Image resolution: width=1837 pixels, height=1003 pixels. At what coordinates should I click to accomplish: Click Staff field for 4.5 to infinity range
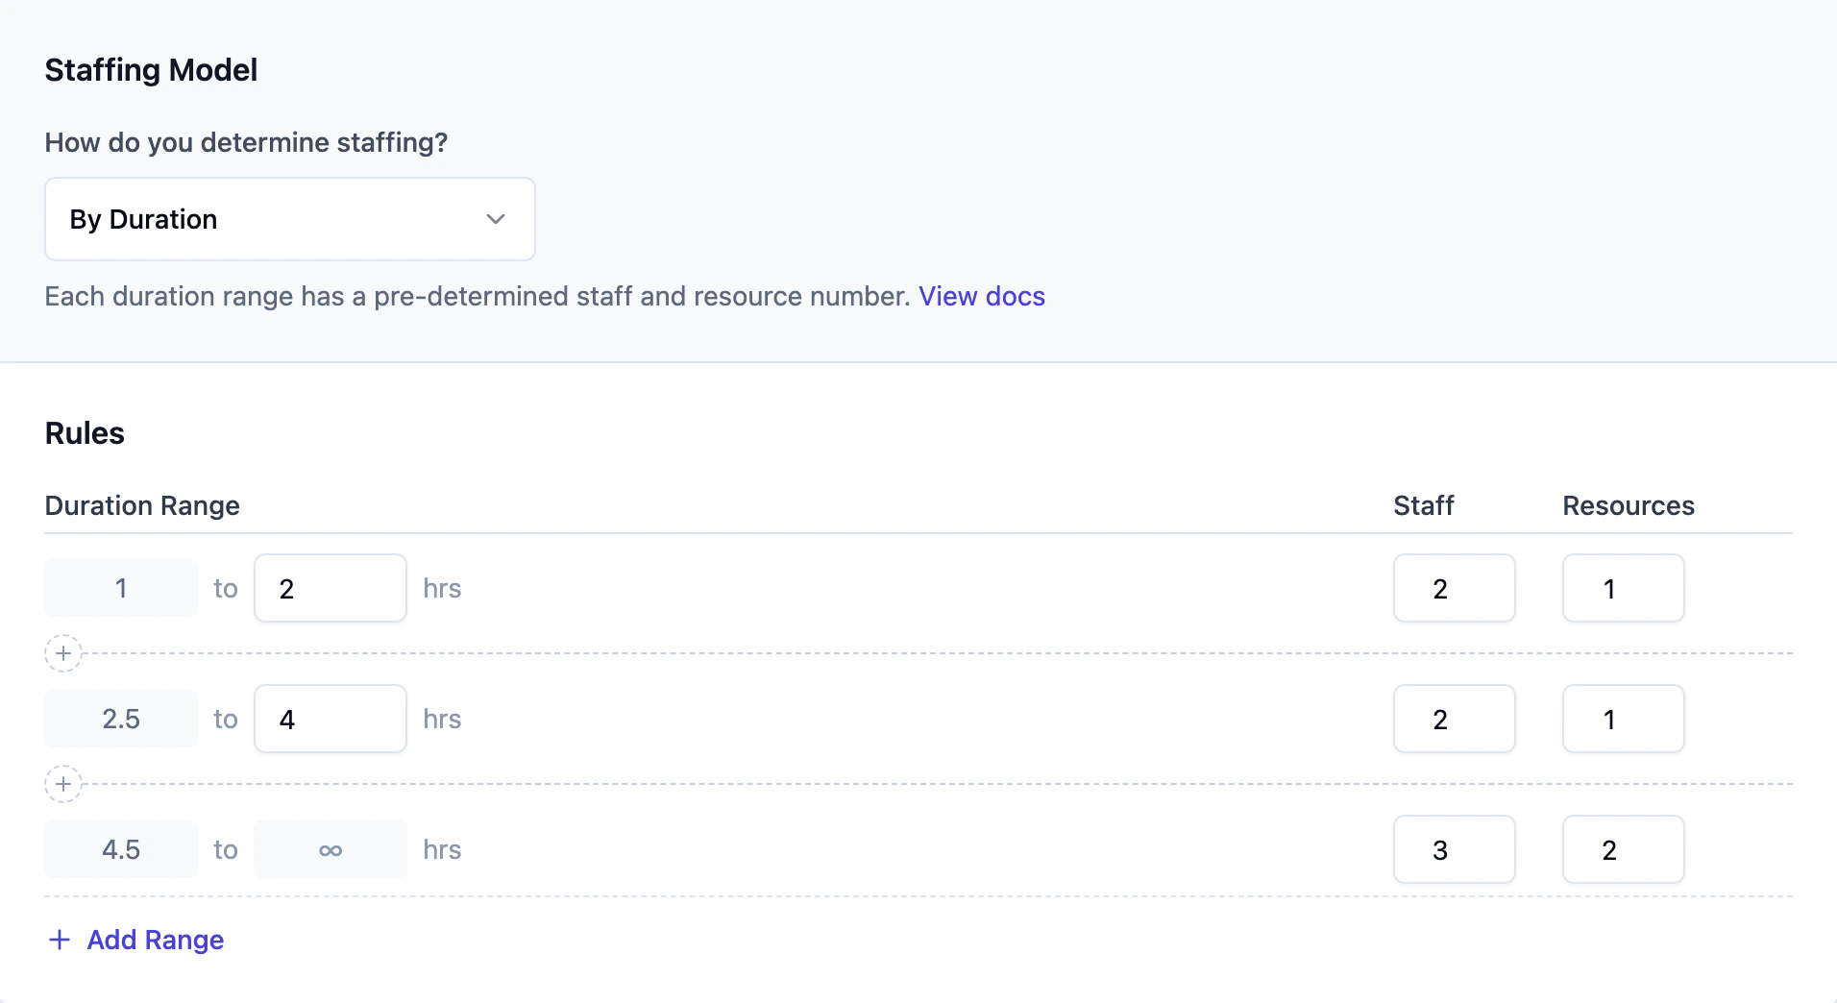(1454, 849)
